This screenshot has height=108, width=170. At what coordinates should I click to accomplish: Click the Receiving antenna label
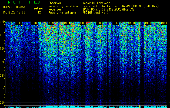pyautogui.click(x=62, y=13)
